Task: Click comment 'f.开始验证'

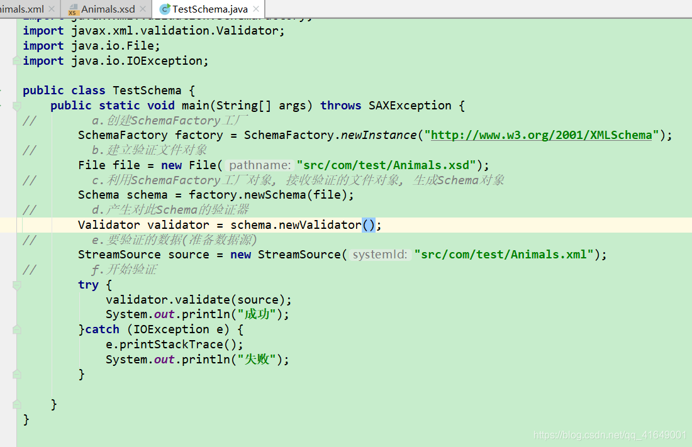Action: [x=124, y=270]
